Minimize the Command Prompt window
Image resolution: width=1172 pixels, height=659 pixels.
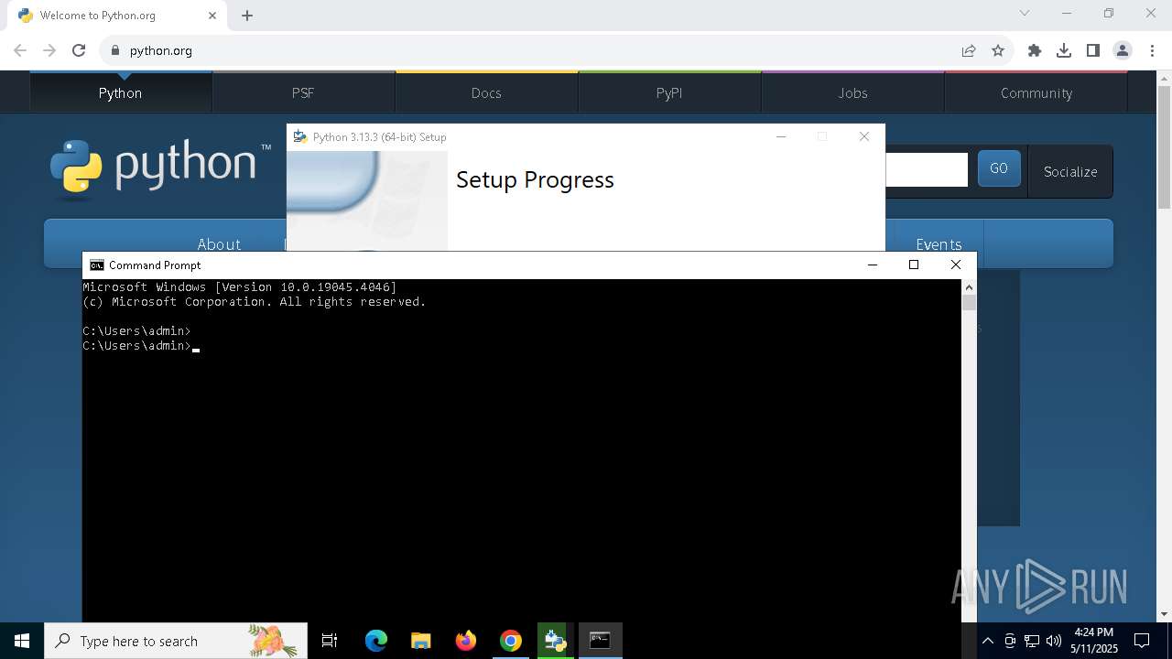(872, 265)
